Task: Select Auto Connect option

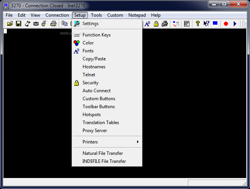Action: [x=107, y=91]
